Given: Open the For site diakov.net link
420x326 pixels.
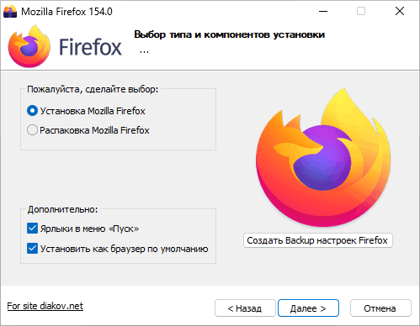Looking at the screenshot, I should 45,306.
